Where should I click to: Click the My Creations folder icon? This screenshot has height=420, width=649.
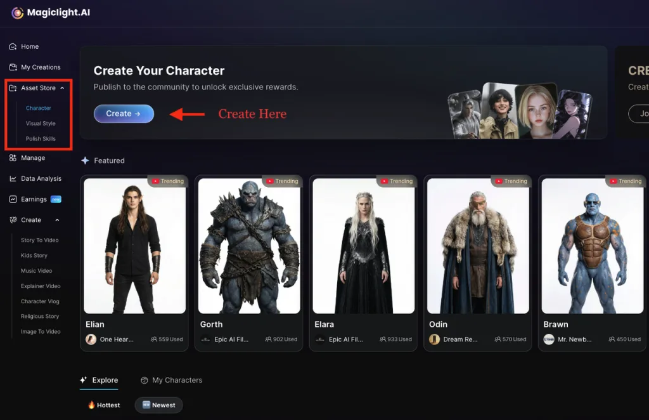13,67
